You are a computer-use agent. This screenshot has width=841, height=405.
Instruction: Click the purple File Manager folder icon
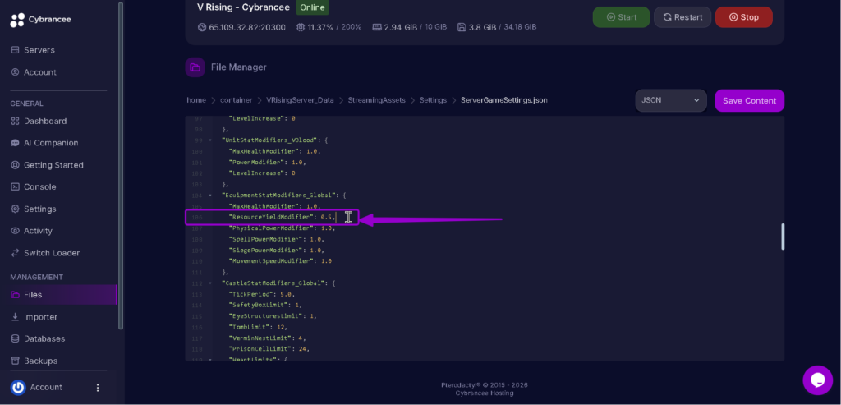(195, 67)
